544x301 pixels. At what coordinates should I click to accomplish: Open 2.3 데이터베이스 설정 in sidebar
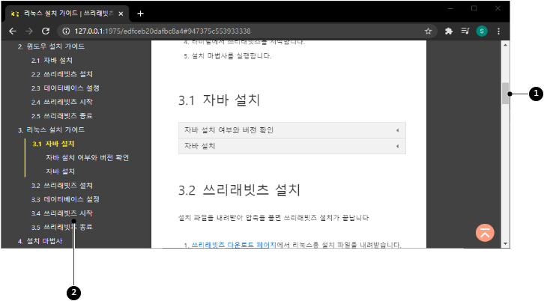point(65,88)
